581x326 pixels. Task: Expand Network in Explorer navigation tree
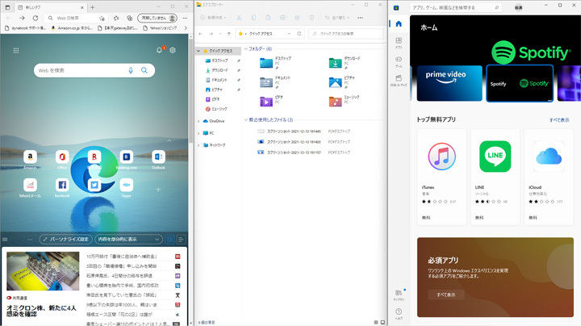coord(199,145)
